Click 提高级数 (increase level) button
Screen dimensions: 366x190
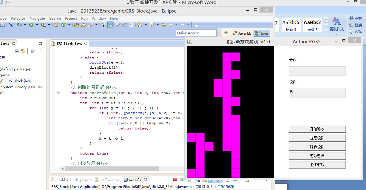(317, 138)
